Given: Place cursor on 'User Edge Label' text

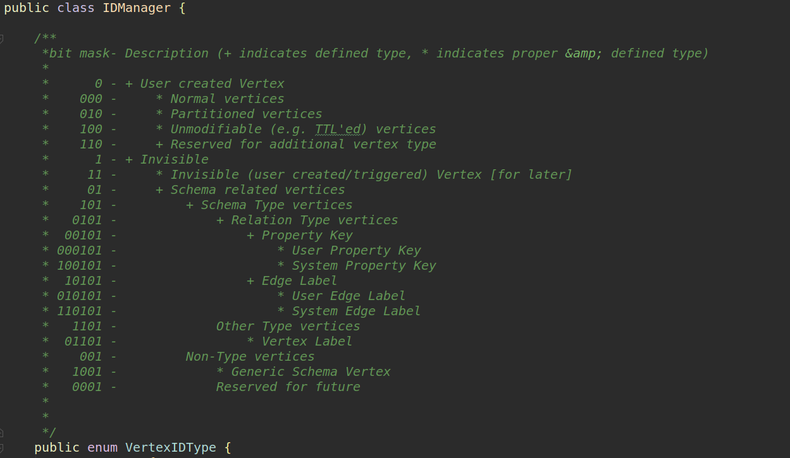Looking at the screenshot, I should 349,296.
